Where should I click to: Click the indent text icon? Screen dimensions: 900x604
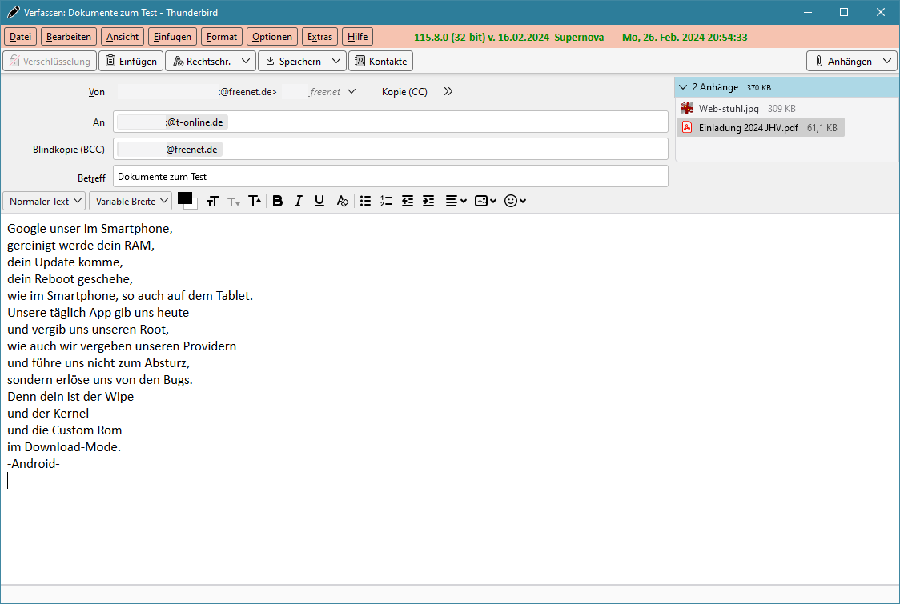pyautogui.click(x=428, y=201)
